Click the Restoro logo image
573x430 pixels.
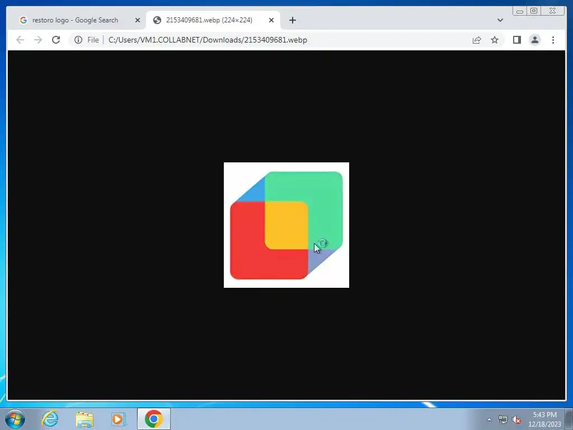tap(286, 225)
